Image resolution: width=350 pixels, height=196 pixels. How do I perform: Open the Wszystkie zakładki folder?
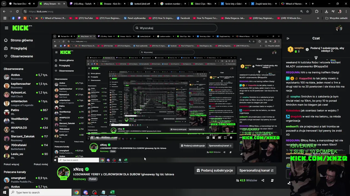337,18
